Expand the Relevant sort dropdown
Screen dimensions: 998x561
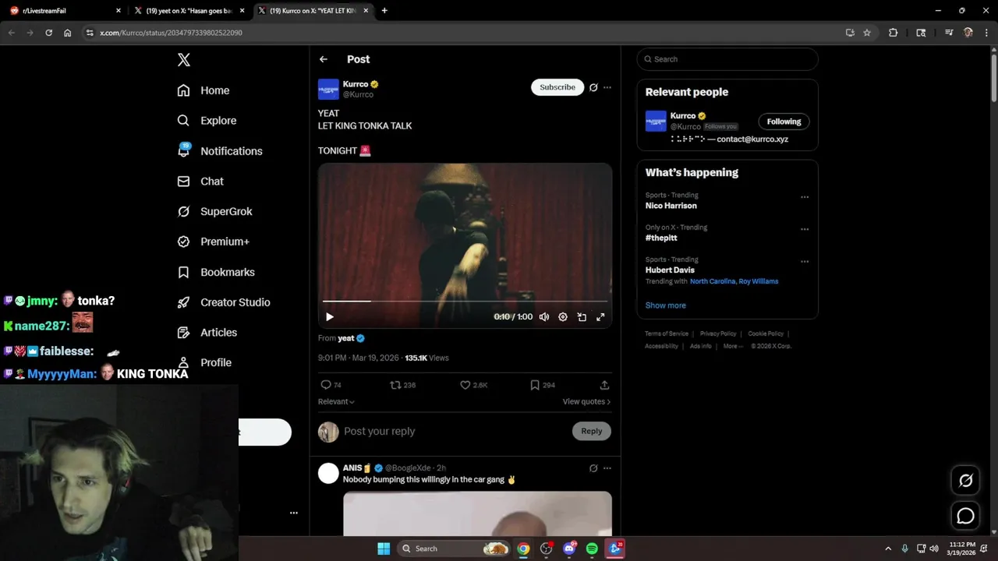pos(336,401)
